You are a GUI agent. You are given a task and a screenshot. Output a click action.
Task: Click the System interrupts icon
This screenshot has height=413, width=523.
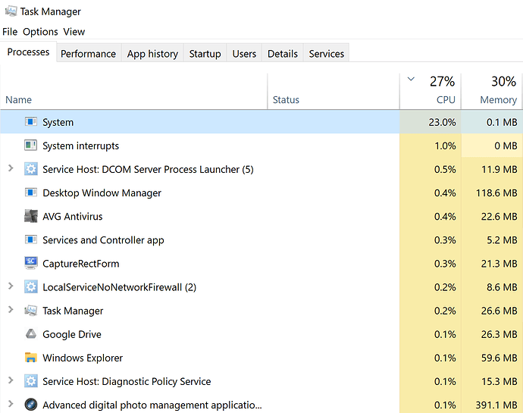31,145
